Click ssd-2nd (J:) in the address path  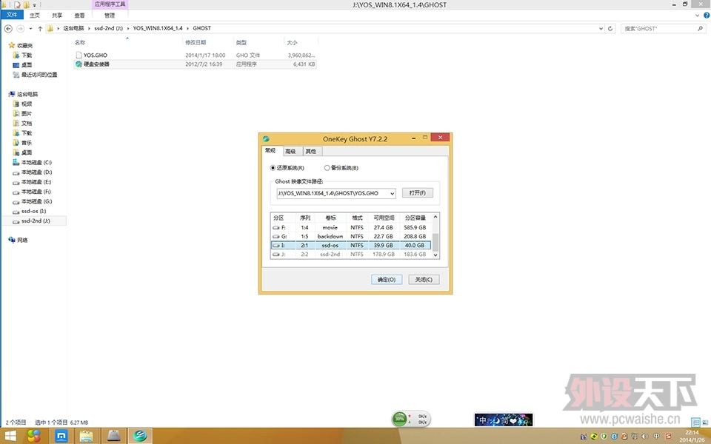(x=108, y=28)
